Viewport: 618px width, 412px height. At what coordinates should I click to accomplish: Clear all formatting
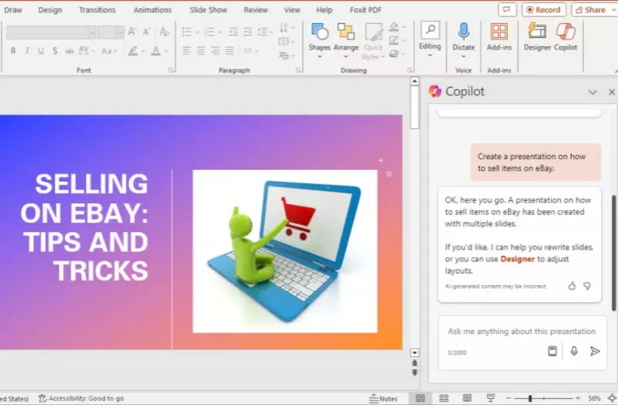coord(164,32)
